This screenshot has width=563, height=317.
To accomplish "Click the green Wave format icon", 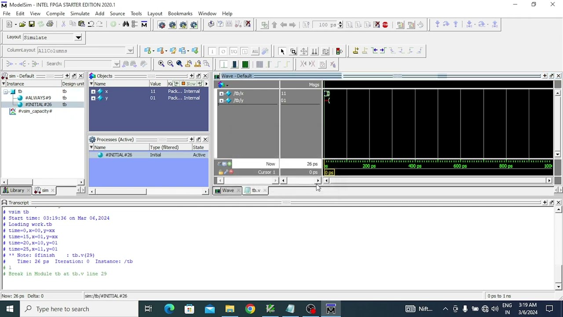I will tap(245, 64).
